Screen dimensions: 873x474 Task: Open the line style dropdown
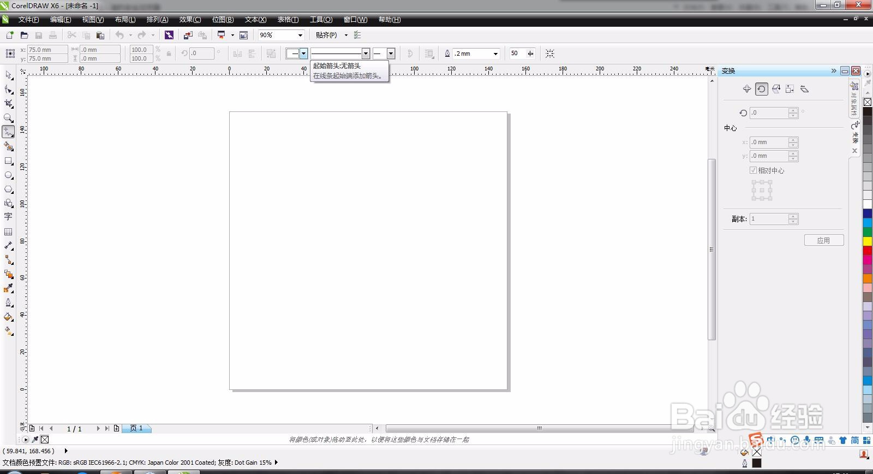click(366, 54)
